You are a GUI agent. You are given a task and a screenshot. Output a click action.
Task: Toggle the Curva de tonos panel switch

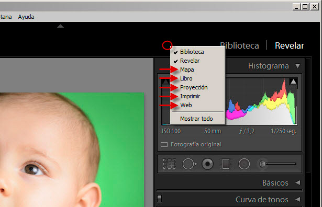pyautogui.click(x=159, y=199)
